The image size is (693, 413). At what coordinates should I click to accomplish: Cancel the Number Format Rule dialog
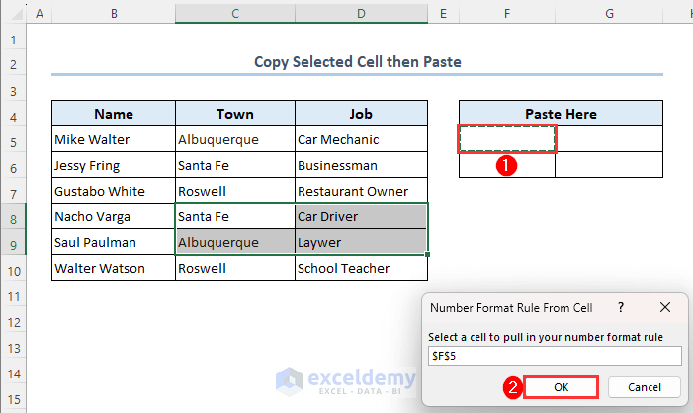pos(644,387)
